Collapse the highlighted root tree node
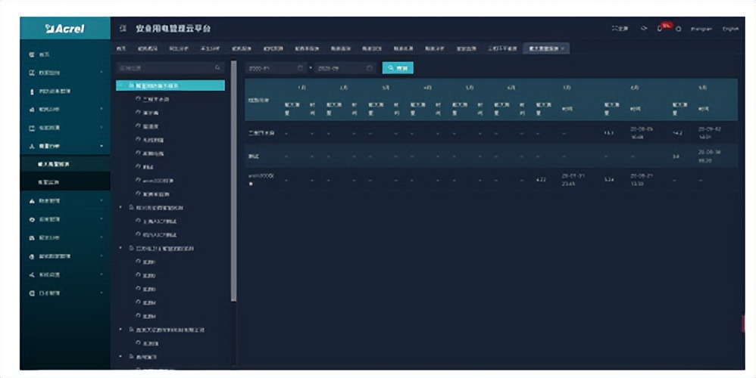The image size is (756, 378). click(x=121, y=86)
